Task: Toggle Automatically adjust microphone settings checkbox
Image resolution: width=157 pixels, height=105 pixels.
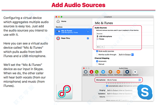Action: click(107, 86)
